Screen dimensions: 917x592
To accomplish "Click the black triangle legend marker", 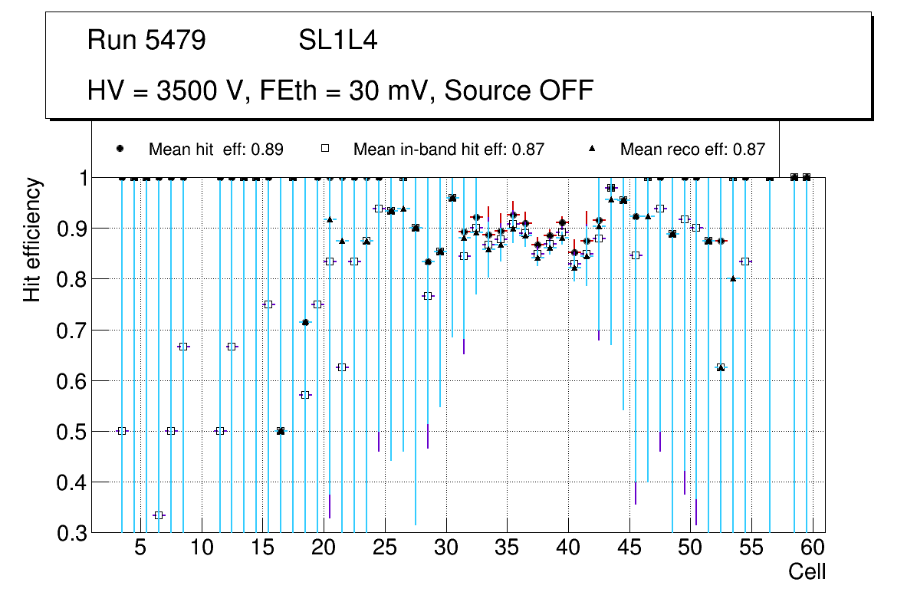I will point(591,149).
